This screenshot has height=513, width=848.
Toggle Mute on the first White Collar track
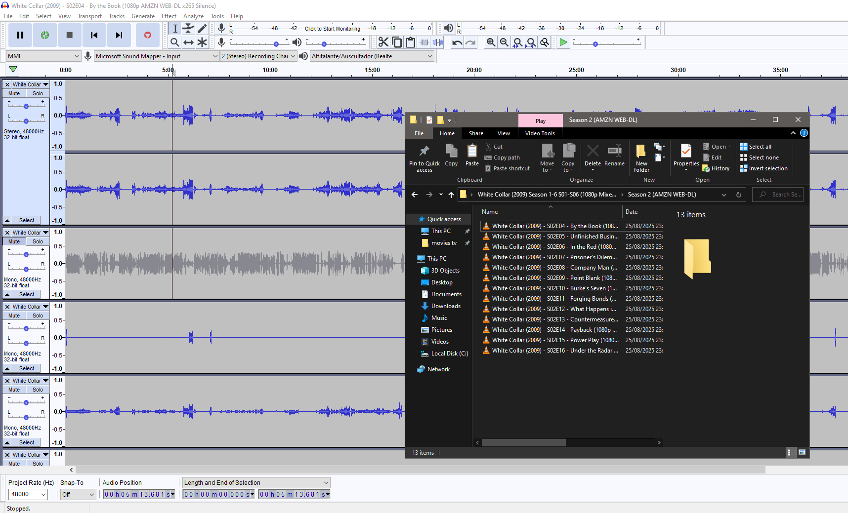(14, 93)
